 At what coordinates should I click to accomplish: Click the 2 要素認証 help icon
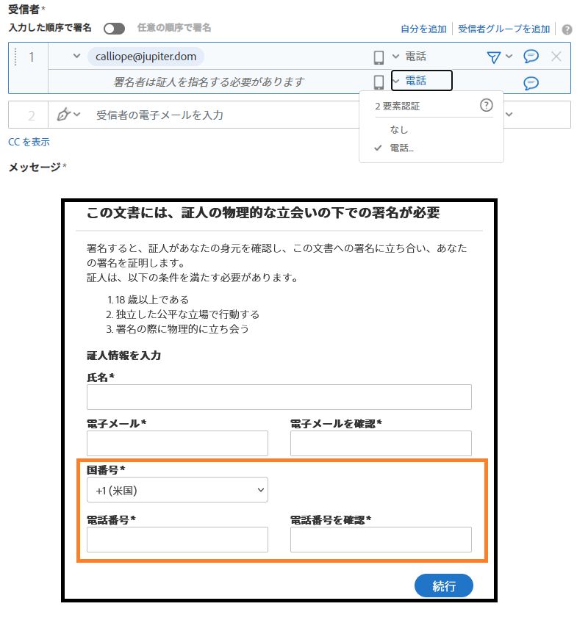click(x=487, y=105)
